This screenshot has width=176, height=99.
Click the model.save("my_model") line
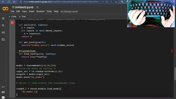30,77
